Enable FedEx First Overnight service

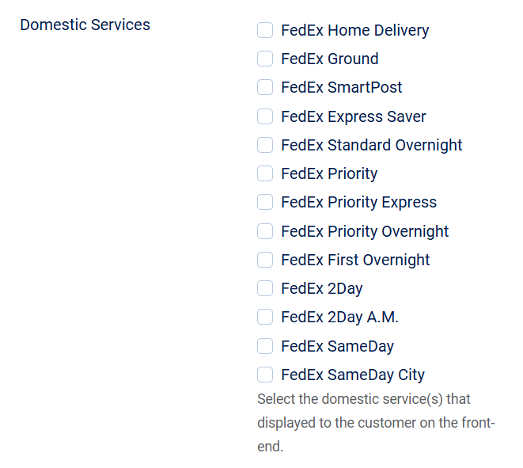[x=265, y=261]
